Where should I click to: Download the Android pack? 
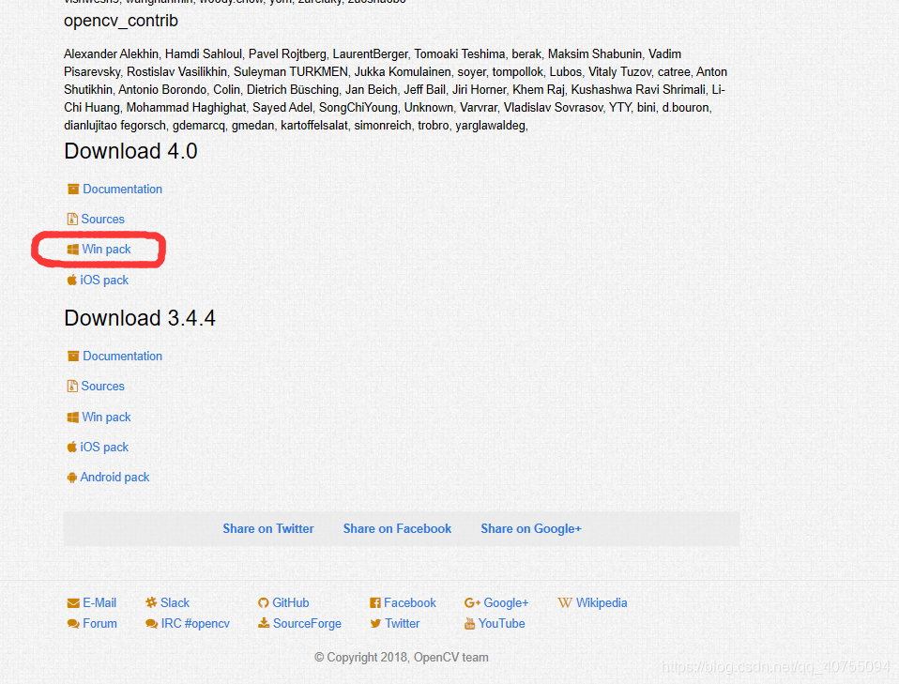click(114, 477)
